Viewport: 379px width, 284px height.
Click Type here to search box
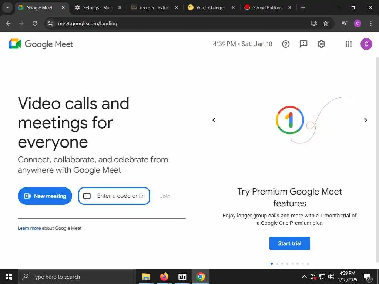coord(77,277)
